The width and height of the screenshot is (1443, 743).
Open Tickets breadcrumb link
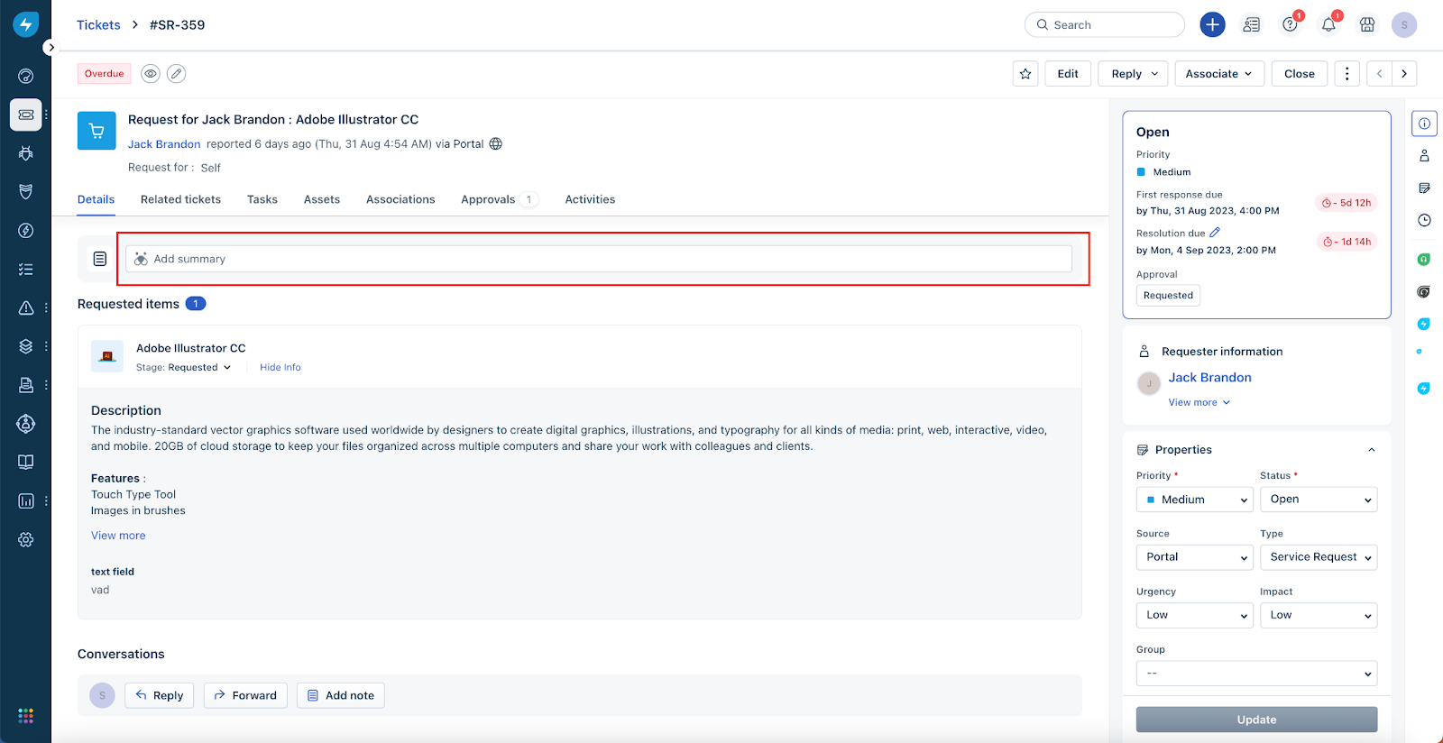pos(98,24)
